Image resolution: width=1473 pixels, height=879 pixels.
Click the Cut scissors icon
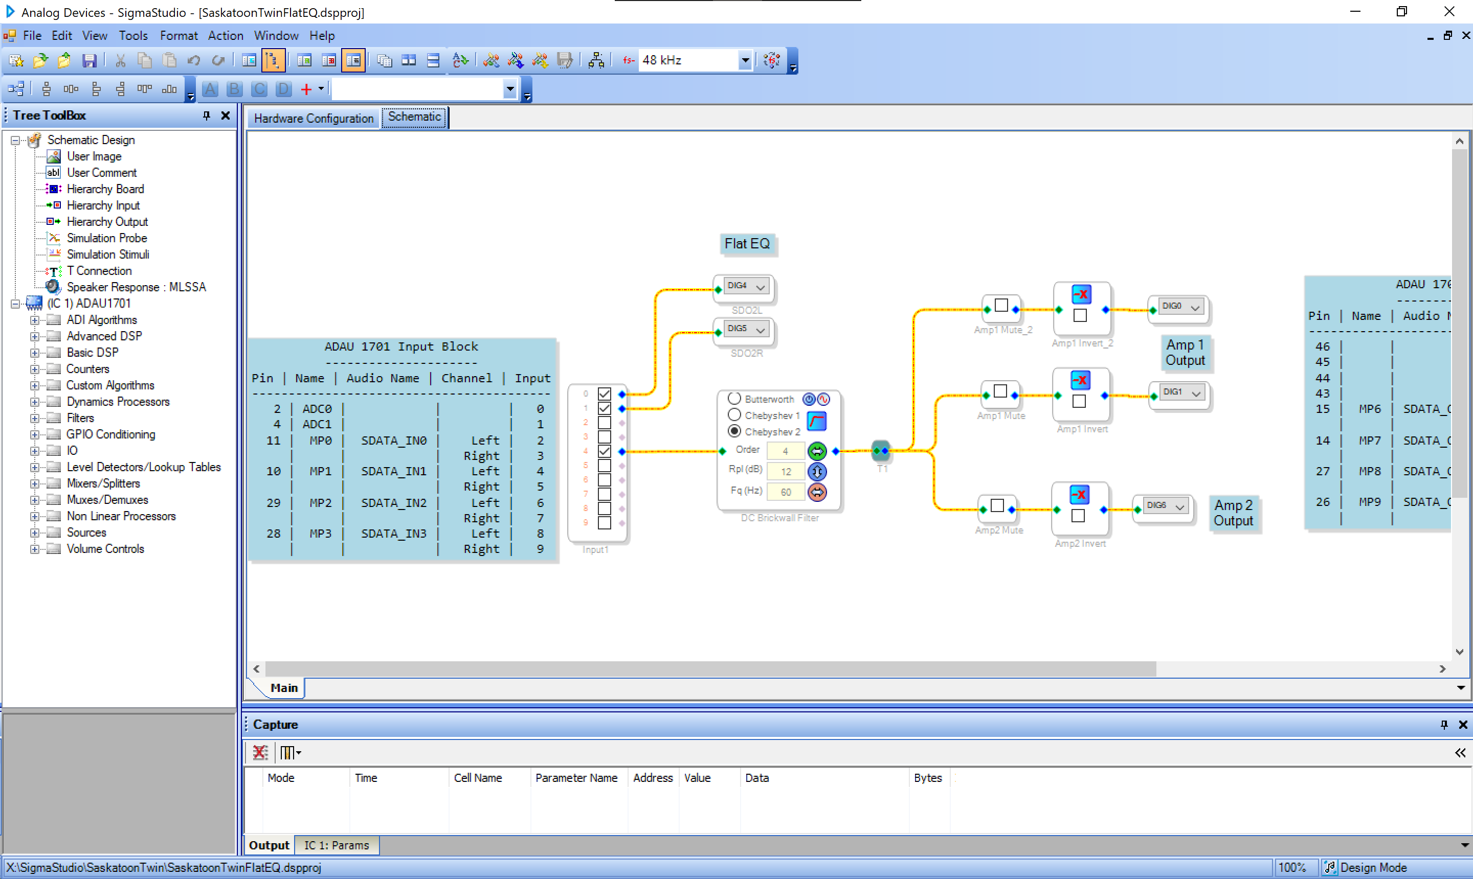point(120,60)
